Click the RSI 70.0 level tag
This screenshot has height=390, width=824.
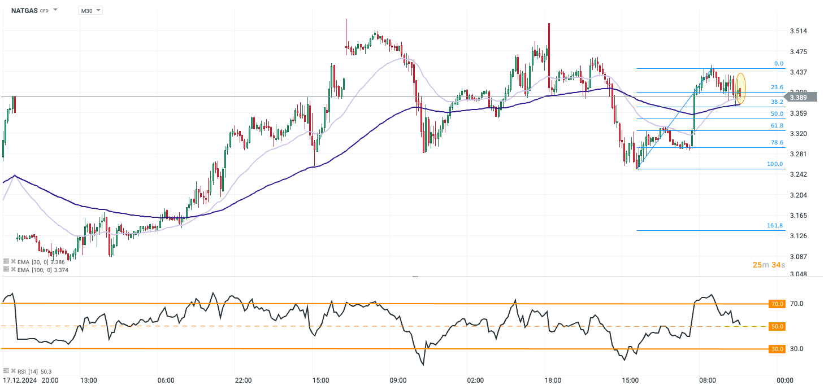[777, 304]
